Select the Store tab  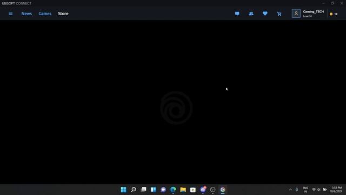(63, 14)
